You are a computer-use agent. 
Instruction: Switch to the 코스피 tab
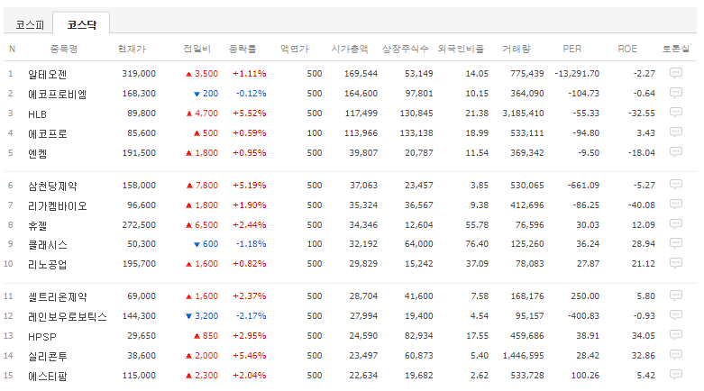tap(30, 24)
